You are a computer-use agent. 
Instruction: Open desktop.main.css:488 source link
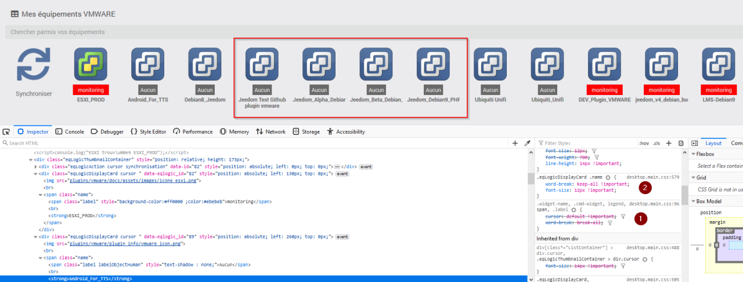[653, 247]
